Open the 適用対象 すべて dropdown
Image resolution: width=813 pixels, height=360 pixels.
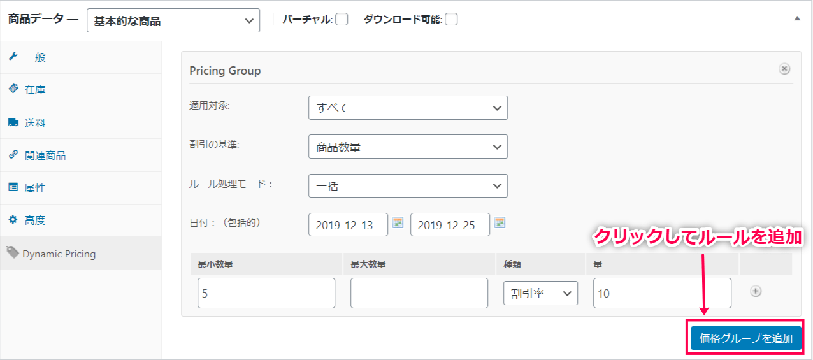(x=408, y=108)
